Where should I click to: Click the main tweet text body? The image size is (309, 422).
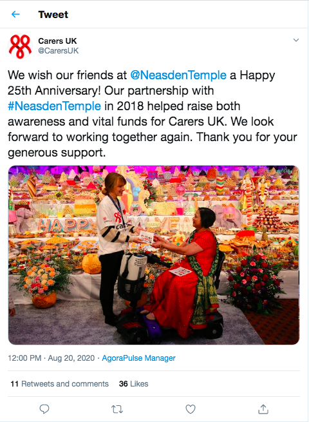click(153, 113)
